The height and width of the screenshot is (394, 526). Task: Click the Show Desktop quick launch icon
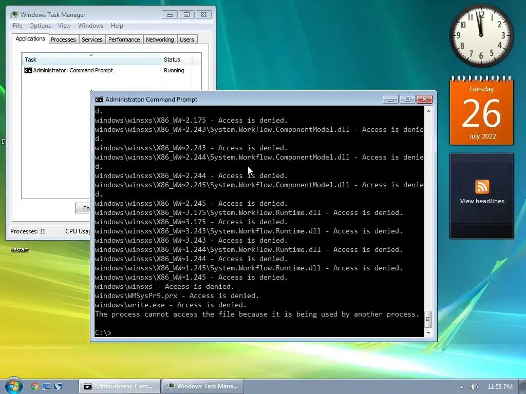46,386
